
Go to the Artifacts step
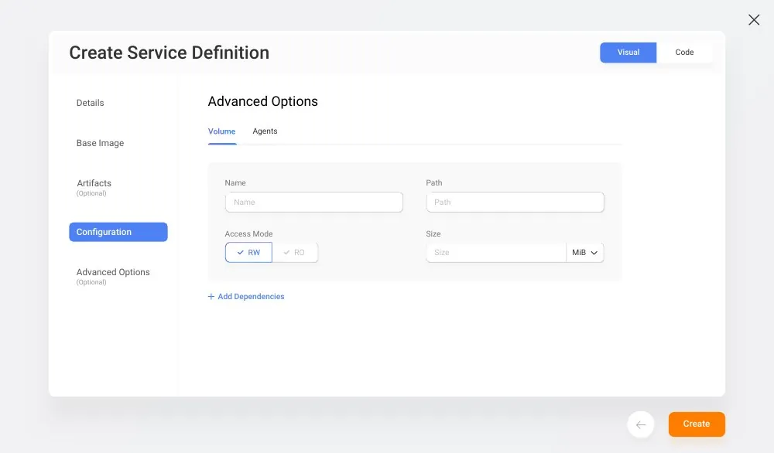point(94,187)
